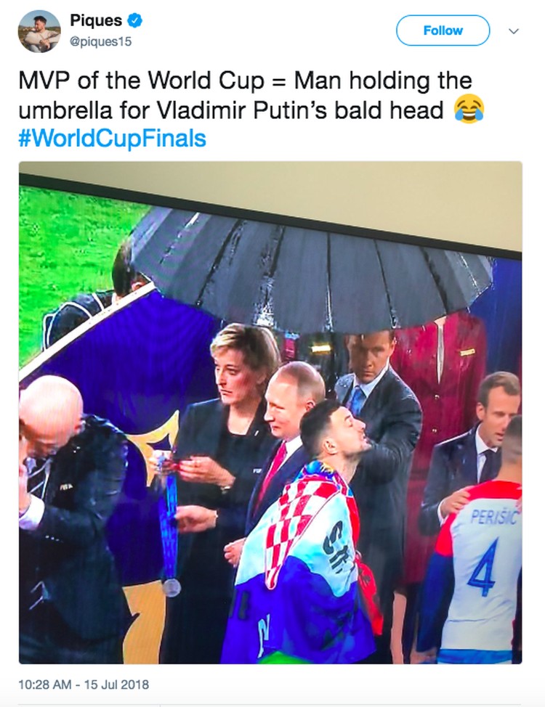Click the blue verified badge beside Piques
This screenshot has width=545, height=707.
135,20
